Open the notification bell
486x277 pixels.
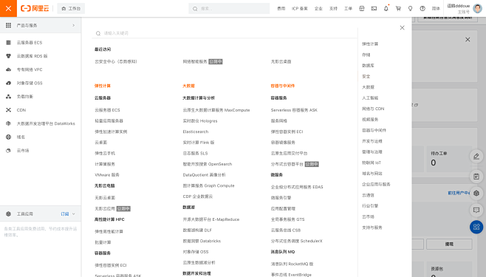point(386,9)
